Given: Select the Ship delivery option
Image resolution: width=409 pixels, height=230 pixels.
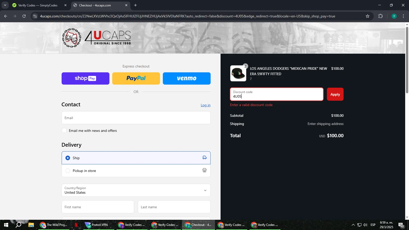Looking at the screenshot, I should pyautogui.click(x=136, y=158).
